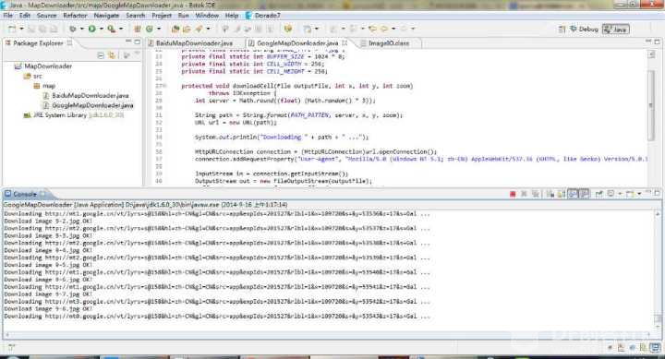
Task: Click the Remove Launch console icon
Action: (x=524, y=194)
